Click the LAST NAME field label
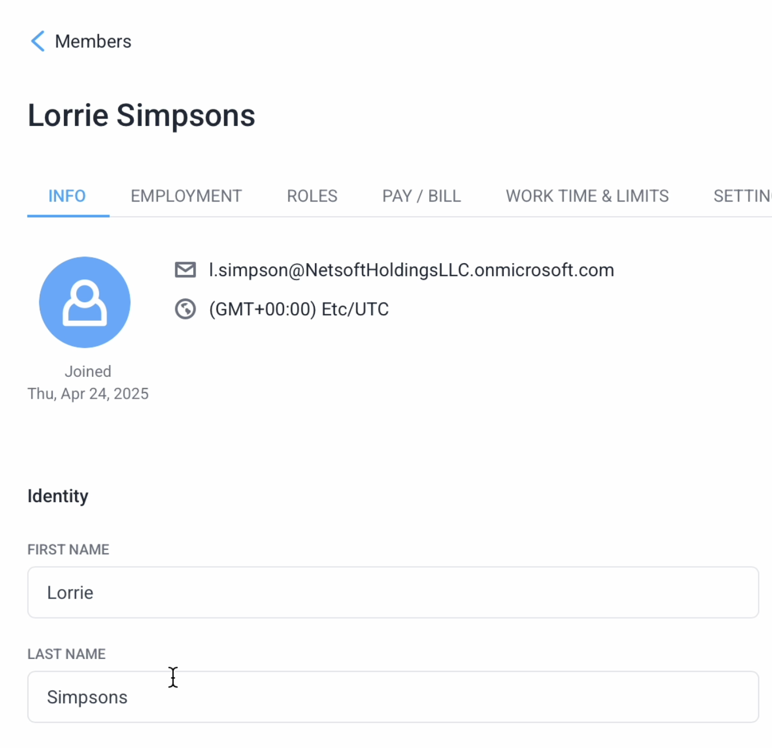 (67, 654)
